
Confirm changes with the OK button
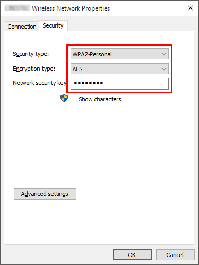[x=132, y=255]
